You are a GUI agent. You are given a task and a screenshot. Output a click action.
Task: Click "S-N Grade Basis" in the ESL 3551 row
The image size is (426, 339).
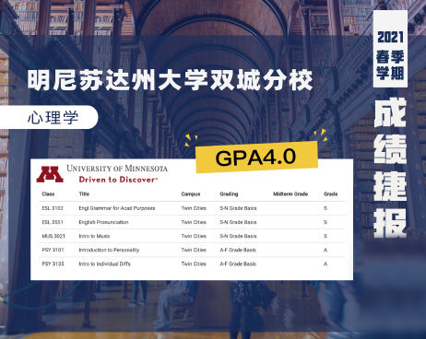coord(238,222)
